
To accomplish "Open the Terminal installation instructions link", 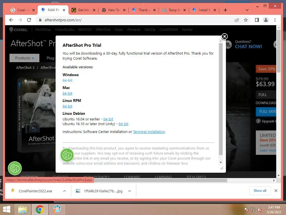I will [149, 132].
